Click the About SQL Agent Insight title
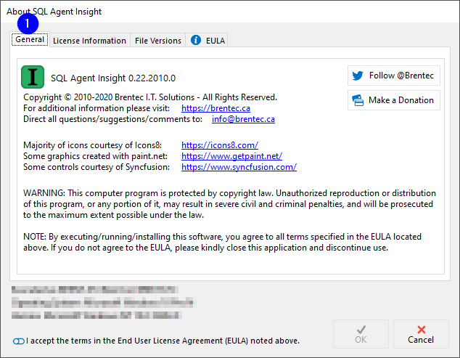 (54, 12)
